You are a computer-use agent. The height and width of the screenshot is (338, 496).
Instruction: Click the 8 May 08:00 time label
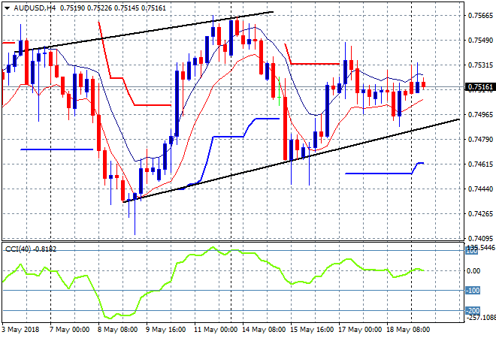(118, 330)
